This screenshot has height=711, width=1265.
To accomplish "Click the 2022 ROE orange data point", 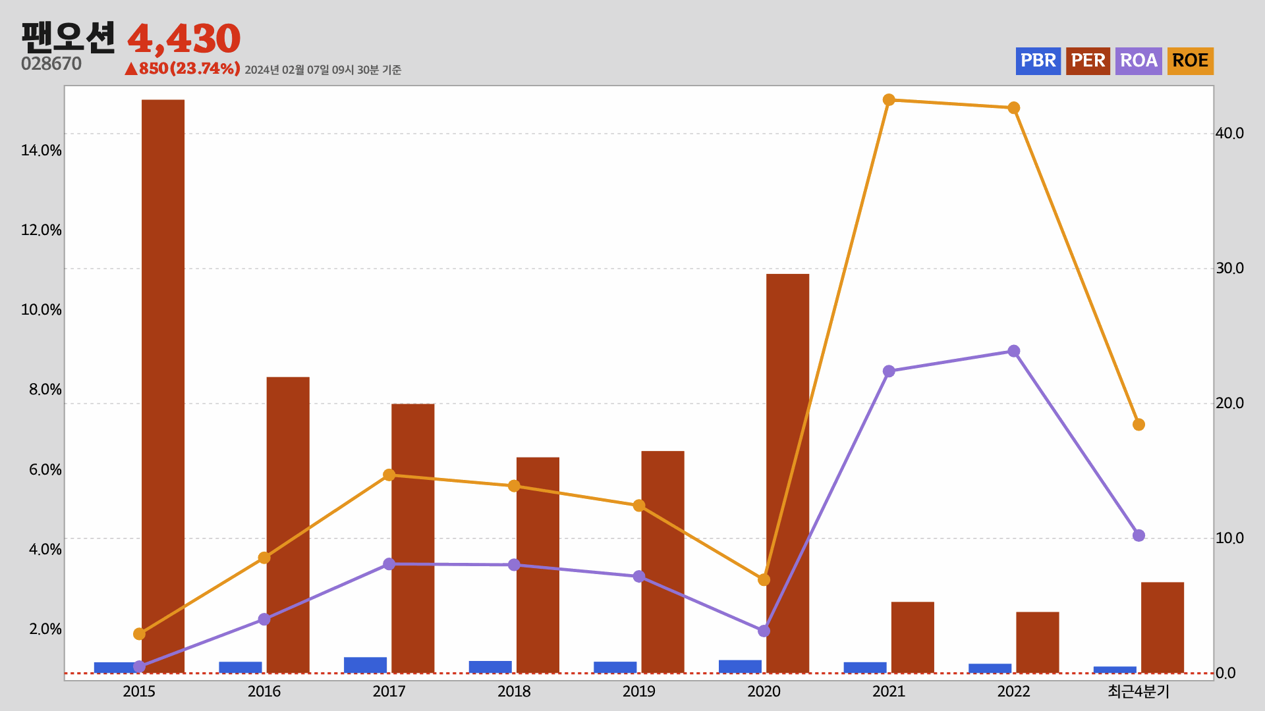I will pos(1014,108).
